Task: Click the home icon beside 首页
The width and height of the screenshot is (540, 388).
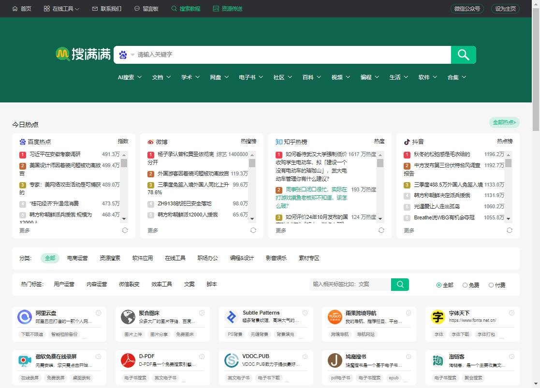Action: pyautogui.click(x=15, y=9)
